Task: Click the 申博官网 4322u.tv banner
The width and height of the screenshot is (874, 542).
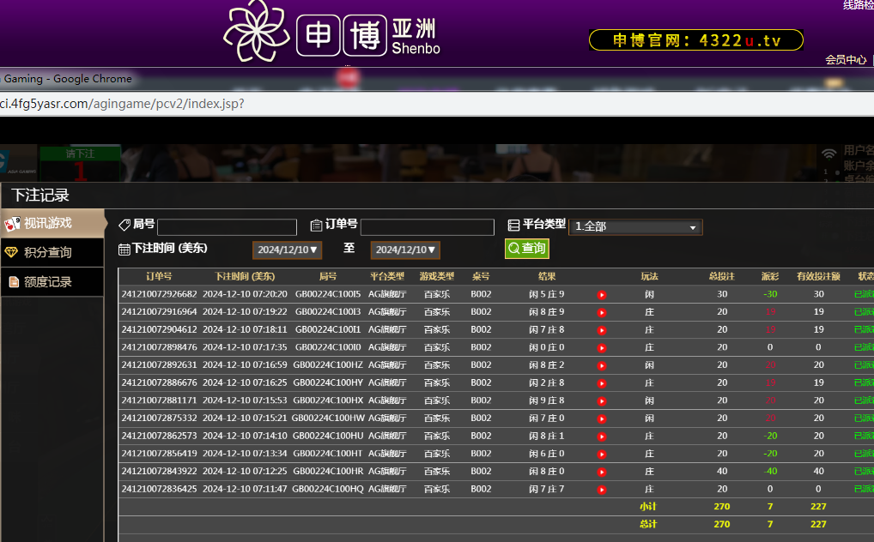Action: pos(695,40)
